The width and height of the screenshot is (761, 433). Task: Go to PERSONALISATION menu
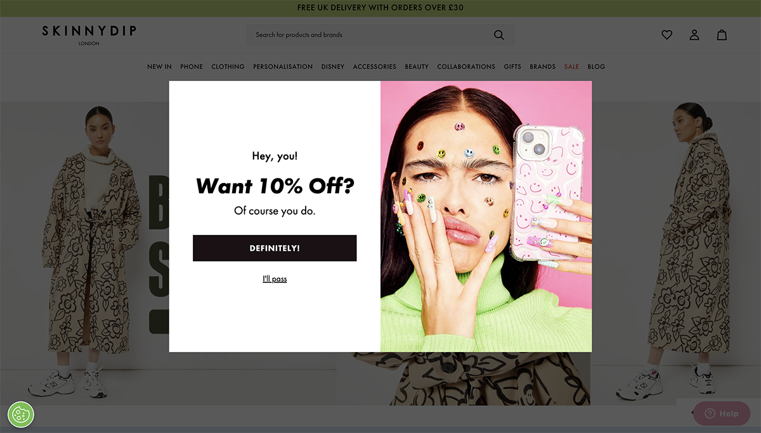(x=283, y=66)
